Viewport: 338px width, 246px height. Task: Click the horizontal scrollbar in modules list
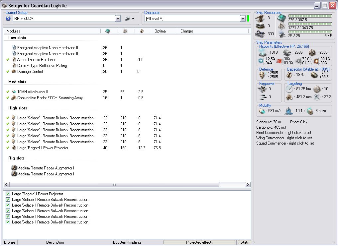114,185
